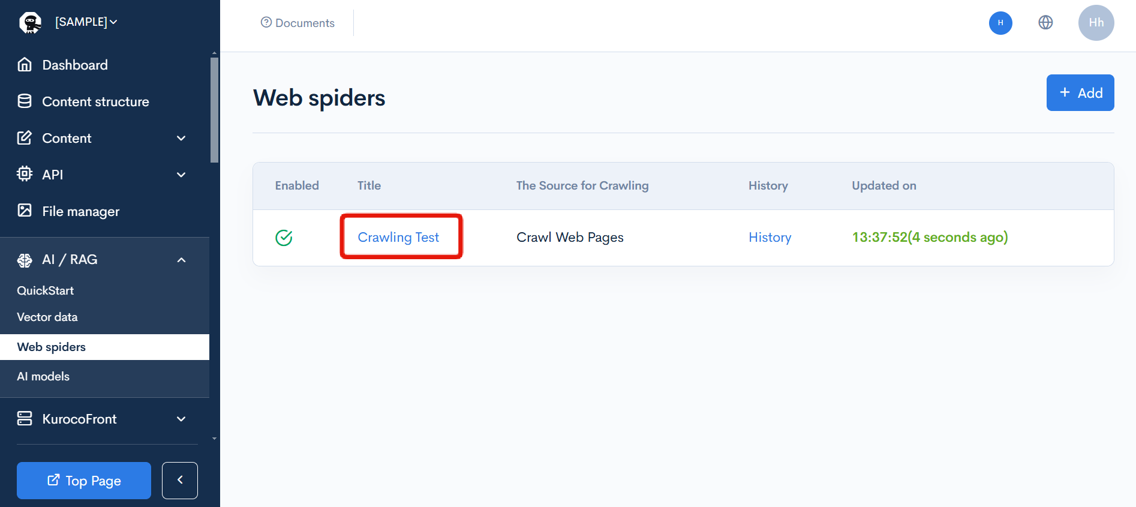The height and width of the screenshot is (507, 1136).
Task: Open the Hh user avatar menu
Action: 1096,23
